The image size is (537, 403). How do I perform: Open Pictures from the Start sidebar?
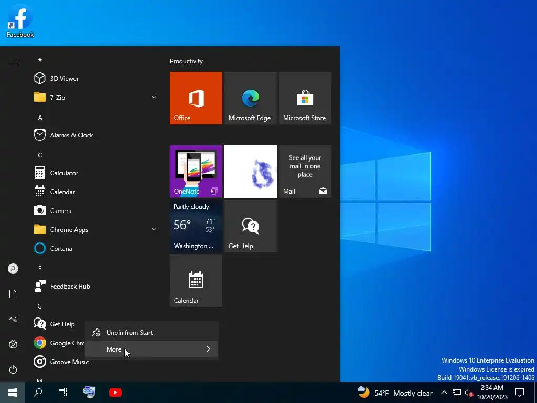13,319
